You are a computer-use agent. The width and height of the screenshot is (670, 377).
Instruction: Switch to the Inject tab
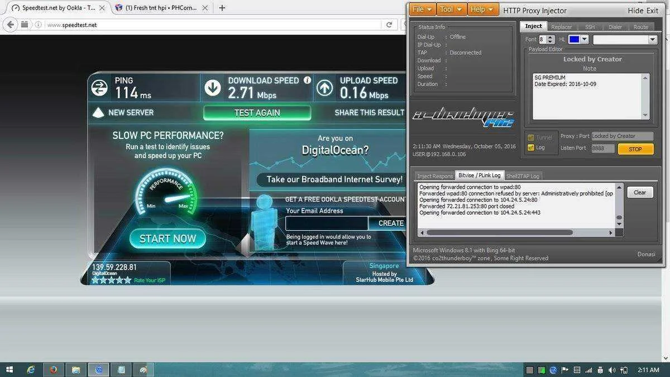(x=533, y=26)
